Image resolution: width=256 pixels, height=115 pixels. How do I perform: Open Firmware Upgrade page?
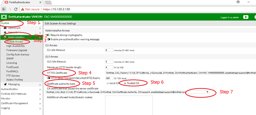pyautogui.click(x=17, y=50)
